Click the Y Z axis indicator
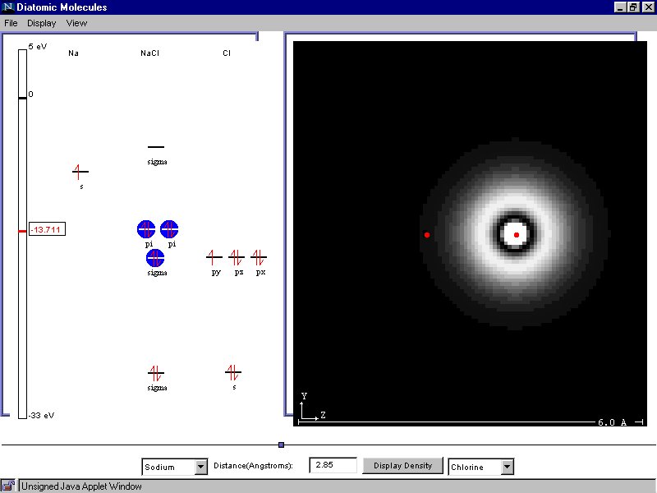This screenshot has width=657, height=493. click(x=312, y=407)
